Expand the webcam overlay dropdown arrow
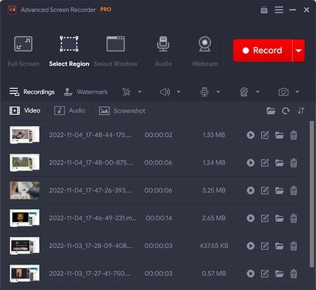 coord(258,92)
